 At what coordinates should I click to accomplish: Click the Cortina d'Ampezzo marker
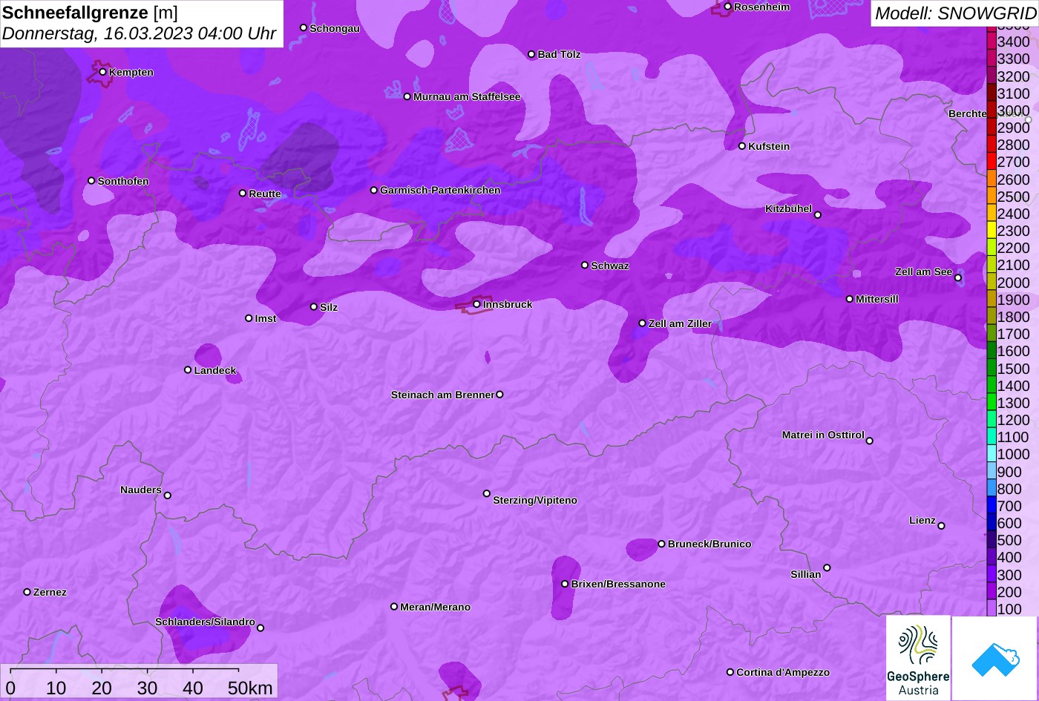[x=730, y=672]
